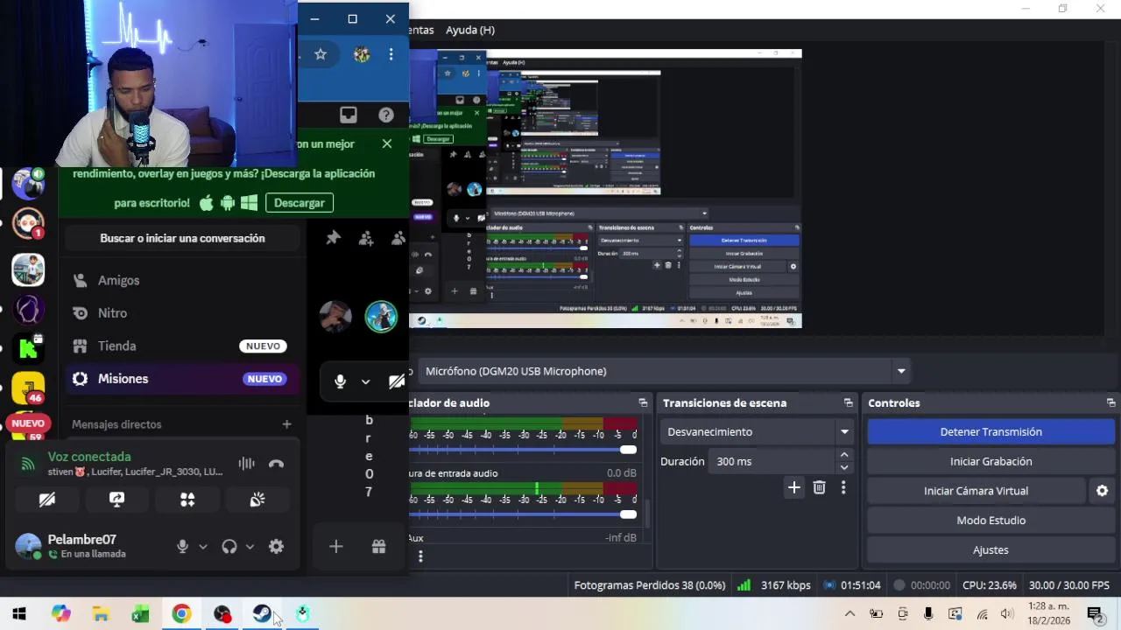Open the Misiones page
This screenshot has width=1121, height=630.
pos(182,379)
